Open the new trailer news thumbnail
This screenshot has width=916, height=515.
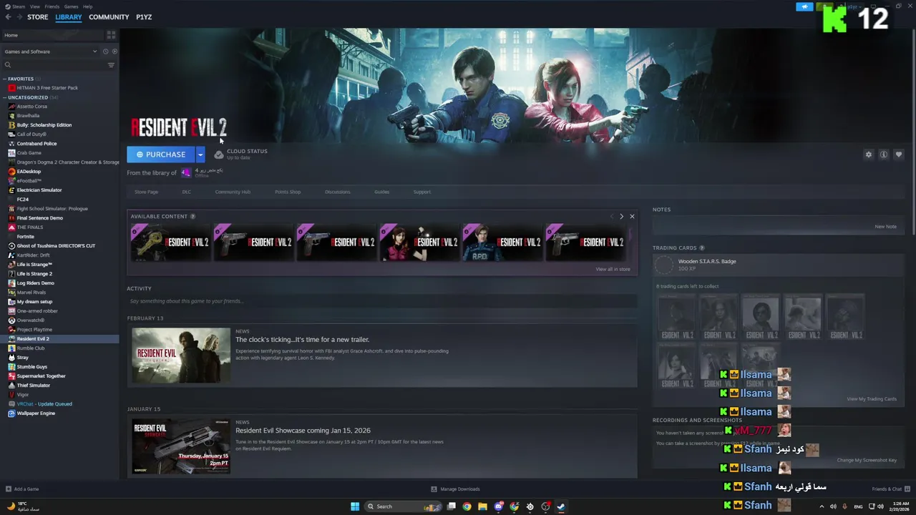(181, 355)
